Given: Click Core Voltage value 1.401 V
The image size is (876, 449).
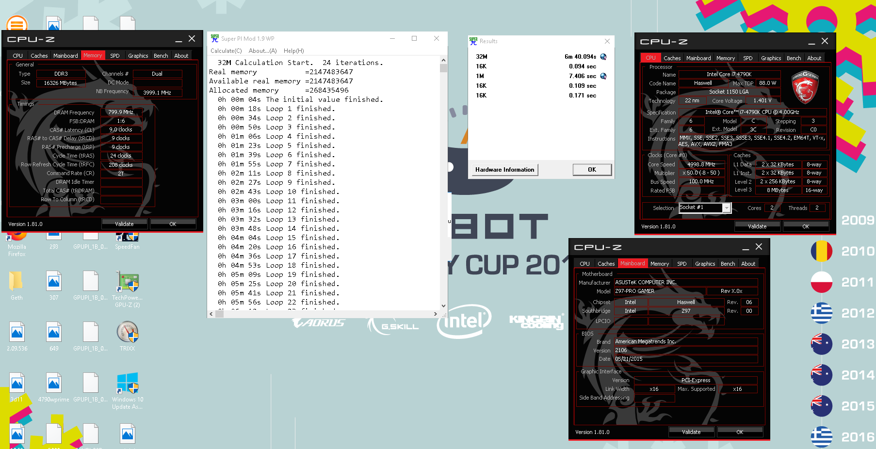Looking at the screenshot, I should [x=762, y=101].
